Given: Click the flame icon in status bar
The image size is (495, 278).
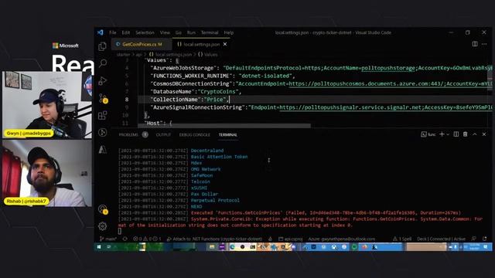Looking at the screenshot, I should (270, 239).
